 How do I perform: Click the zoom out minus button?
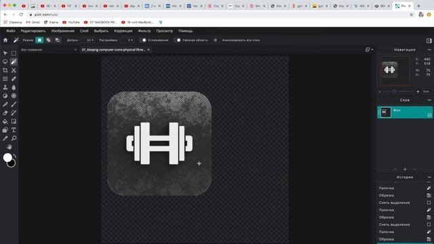tap(380, 91)
